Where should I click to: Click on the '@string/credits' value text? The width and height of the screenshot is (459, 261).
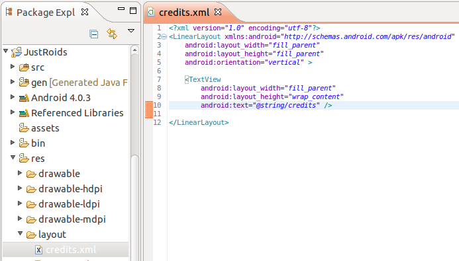(286, 105)
